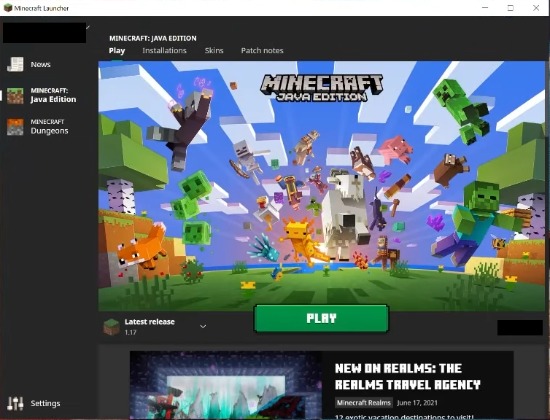Click the grass block icon beside Latest release
This screenshot has height=420, width=550.
coord(112,327)
